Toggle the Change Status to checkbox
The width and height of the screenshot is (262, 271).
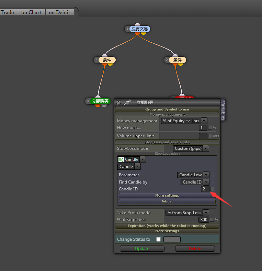(x=158, y=239)
